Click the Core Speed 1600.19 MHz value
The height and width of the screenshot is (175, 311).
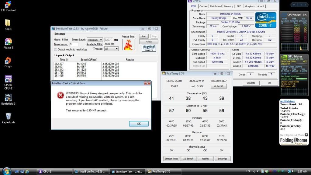pyautogui.click(x=217, y=54)
